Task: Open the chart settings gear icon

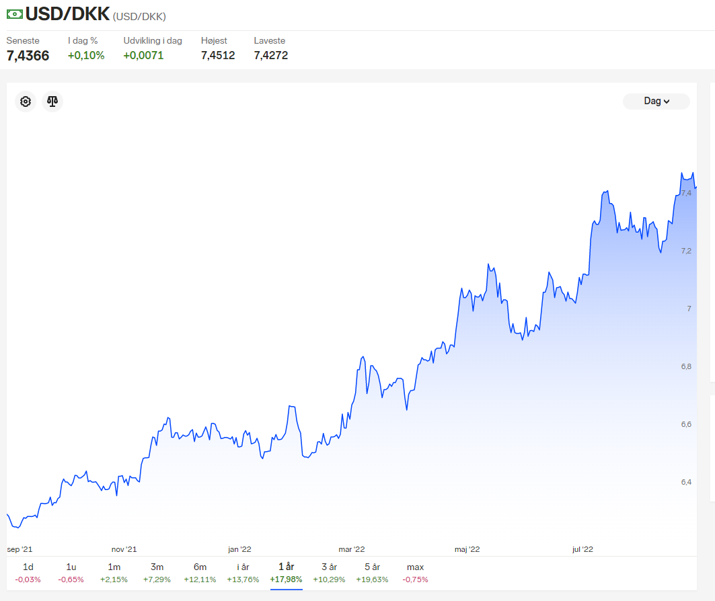Action: pyautogui.click(x=26, y=101)
